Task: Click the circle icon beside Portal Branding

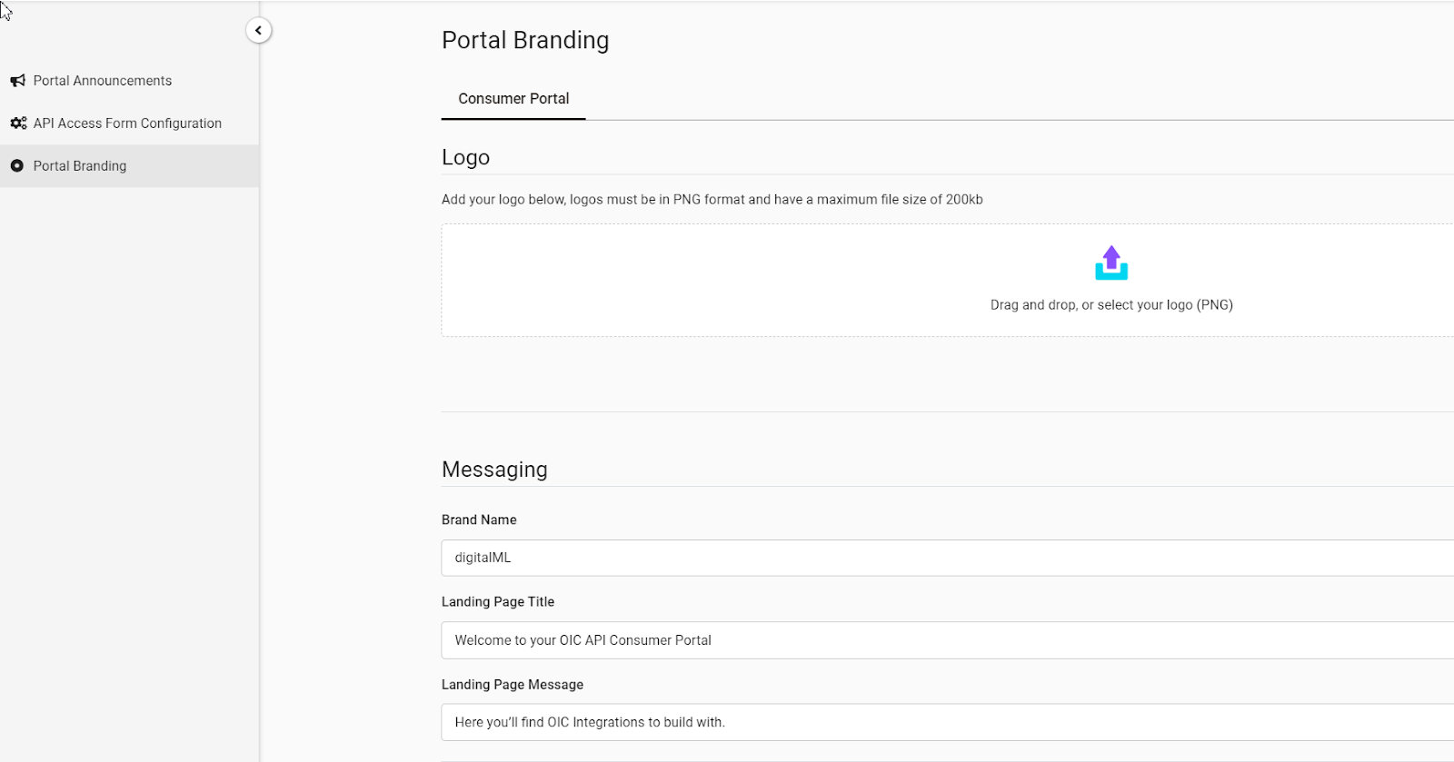Action: (x=17, y=166)
